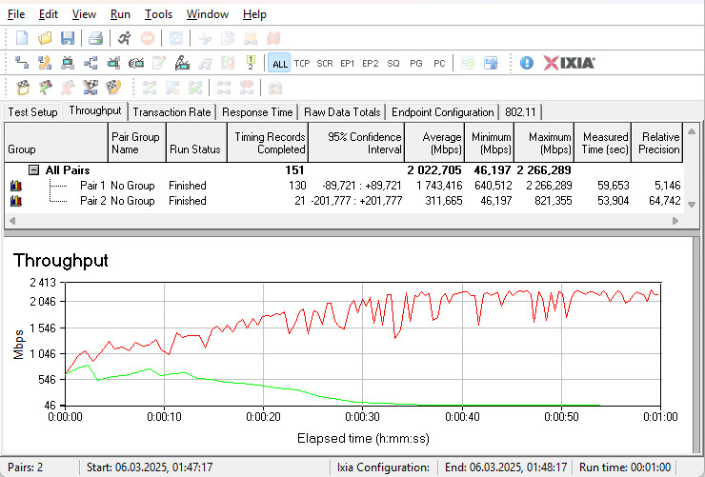The image size is (705, 477).
Task: Open the Run menu
Action: pyautogui.click(x=120, y=14)
